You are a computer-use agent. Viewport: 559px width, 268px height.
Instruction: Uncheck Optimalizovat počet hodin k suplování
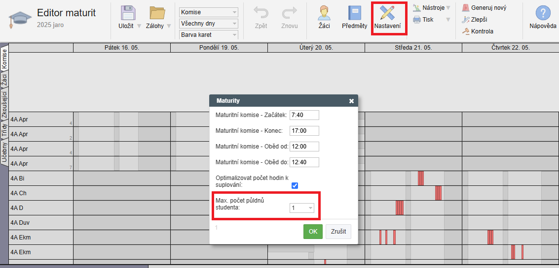pos(295,185)
